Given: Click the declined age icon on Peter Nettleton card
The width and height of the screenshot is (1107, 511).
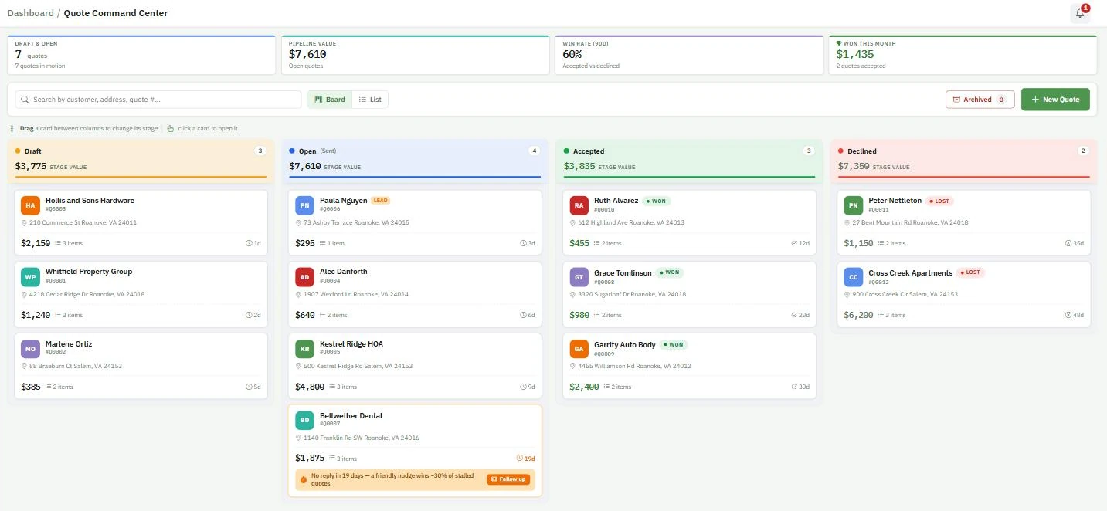Looking at the screenshot, I should point(1068,243).
